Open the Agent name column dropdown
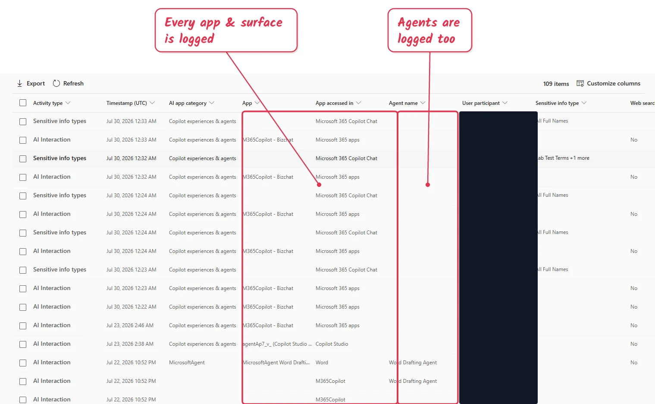The height and width of the screenshot is (404, 655). (423, 103)
